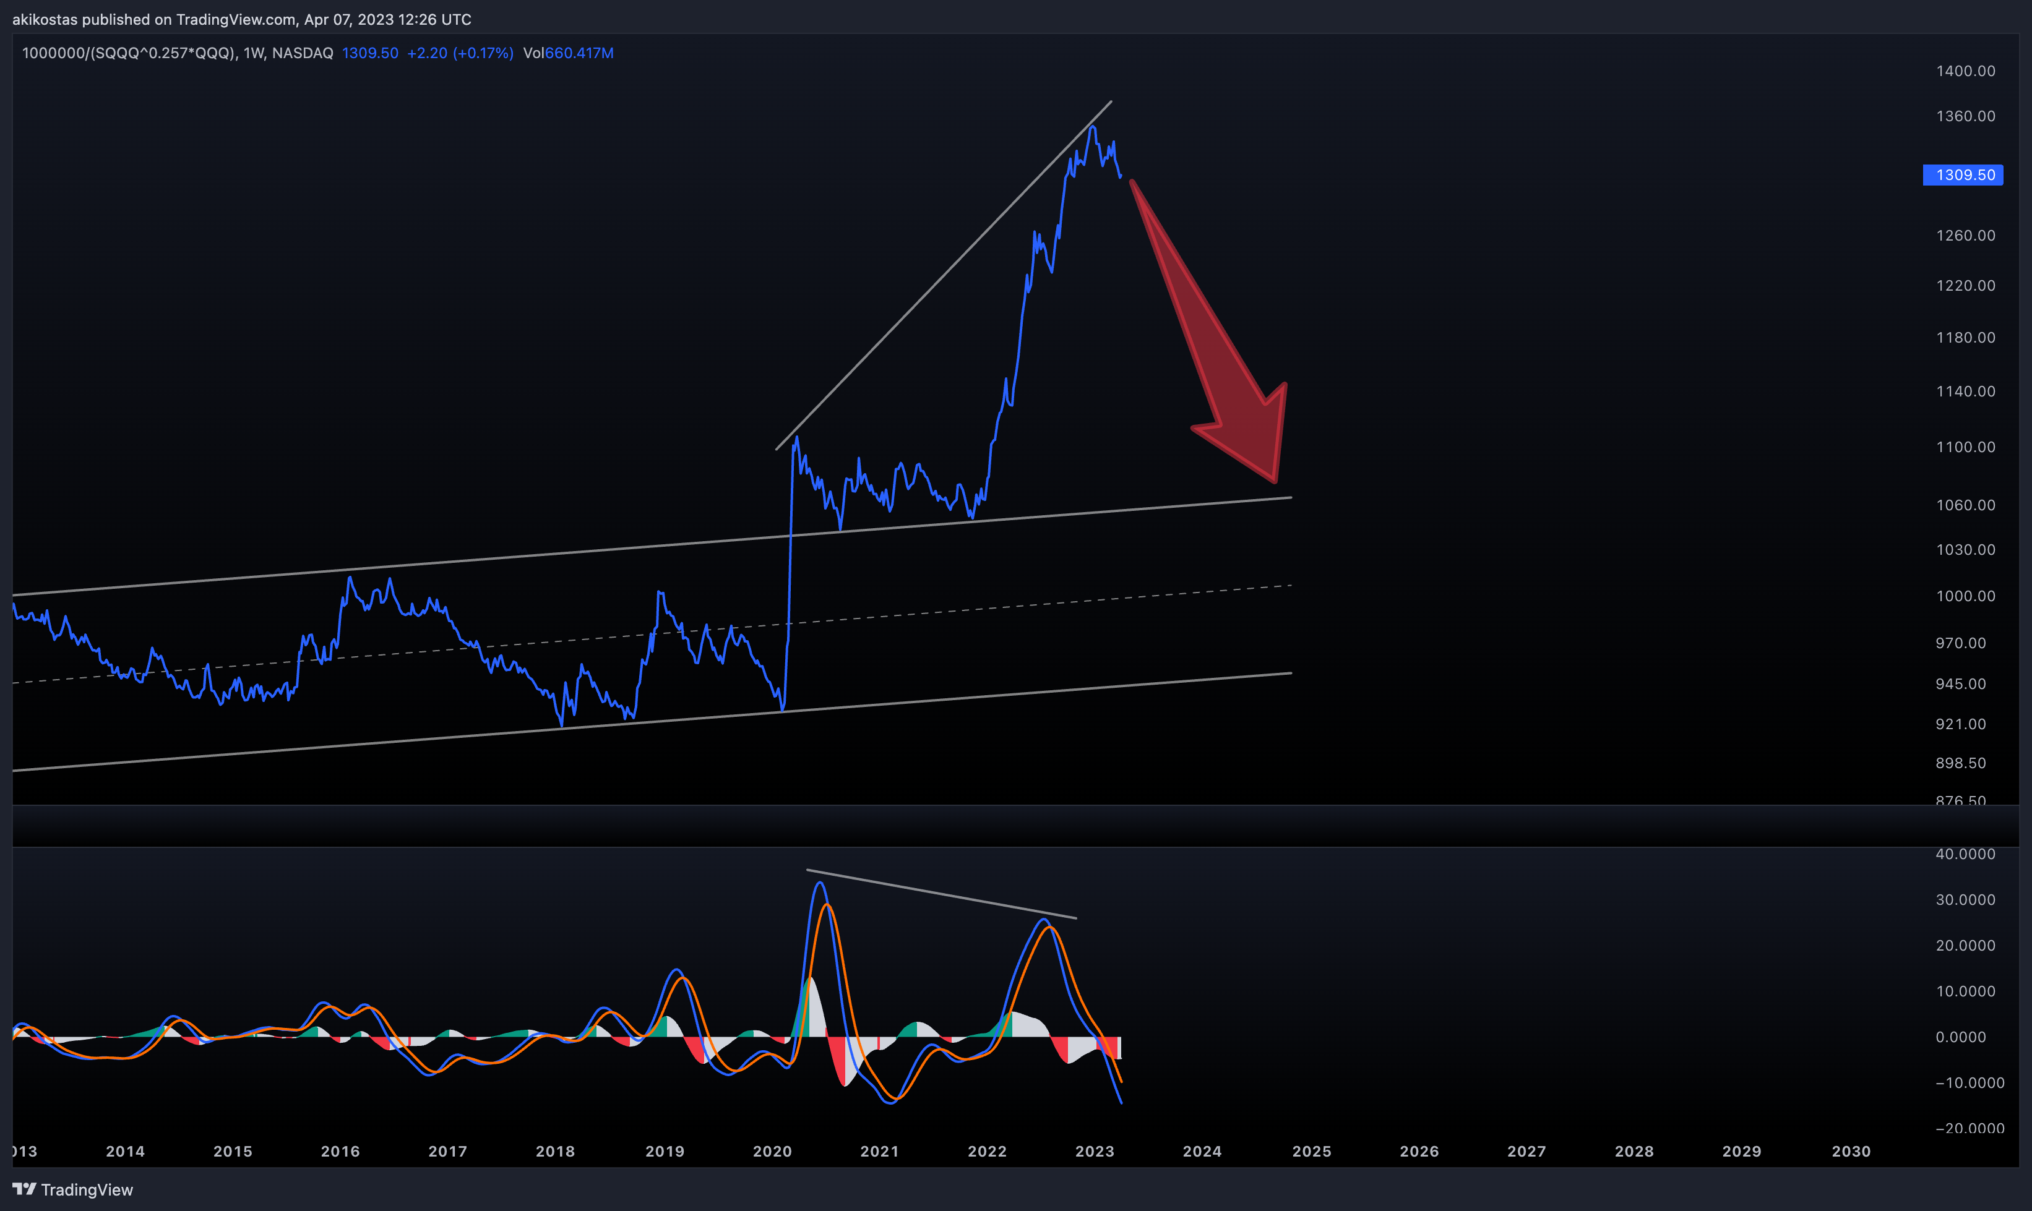Click the 1100.00 price axis label
The height and width of the screenshot is (1211, 2032).
1965,447
